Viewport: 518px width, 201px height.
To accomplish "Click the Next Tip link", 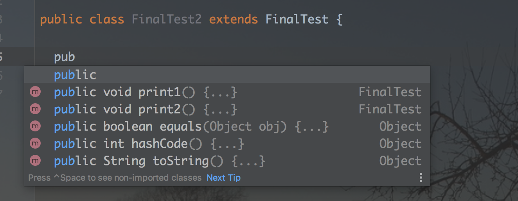I will (223, 178).
